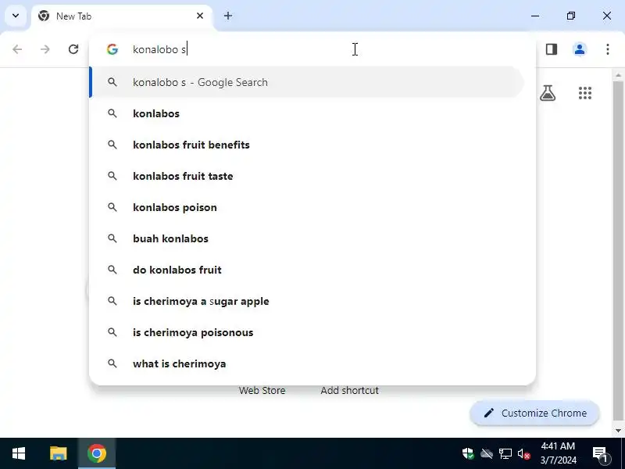Click search icon beside 'what is cherimoya'
This screenshot has height=469, width=625.
point(112,363)
